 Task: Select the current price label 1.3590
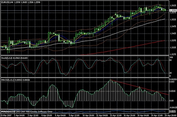coord(173,10)
